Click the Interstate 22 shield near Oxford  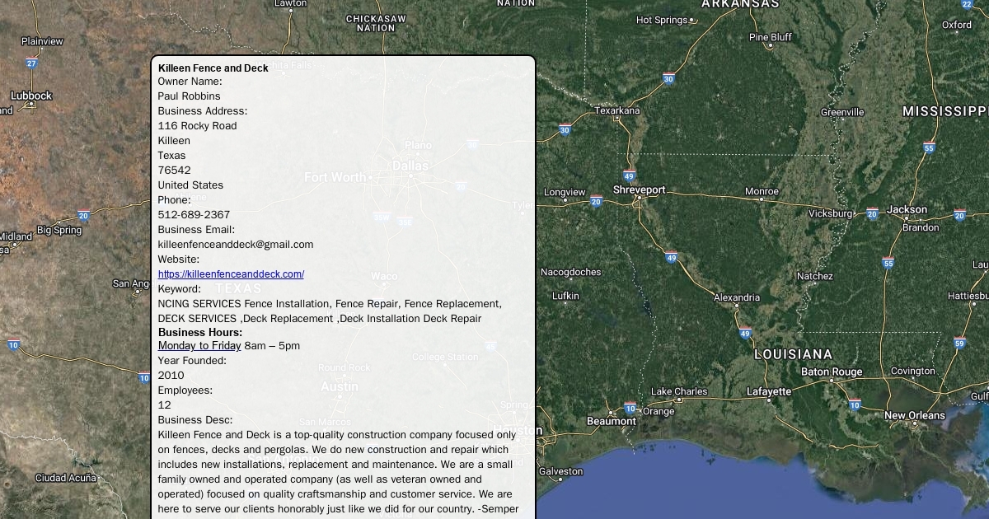point(967,4)
